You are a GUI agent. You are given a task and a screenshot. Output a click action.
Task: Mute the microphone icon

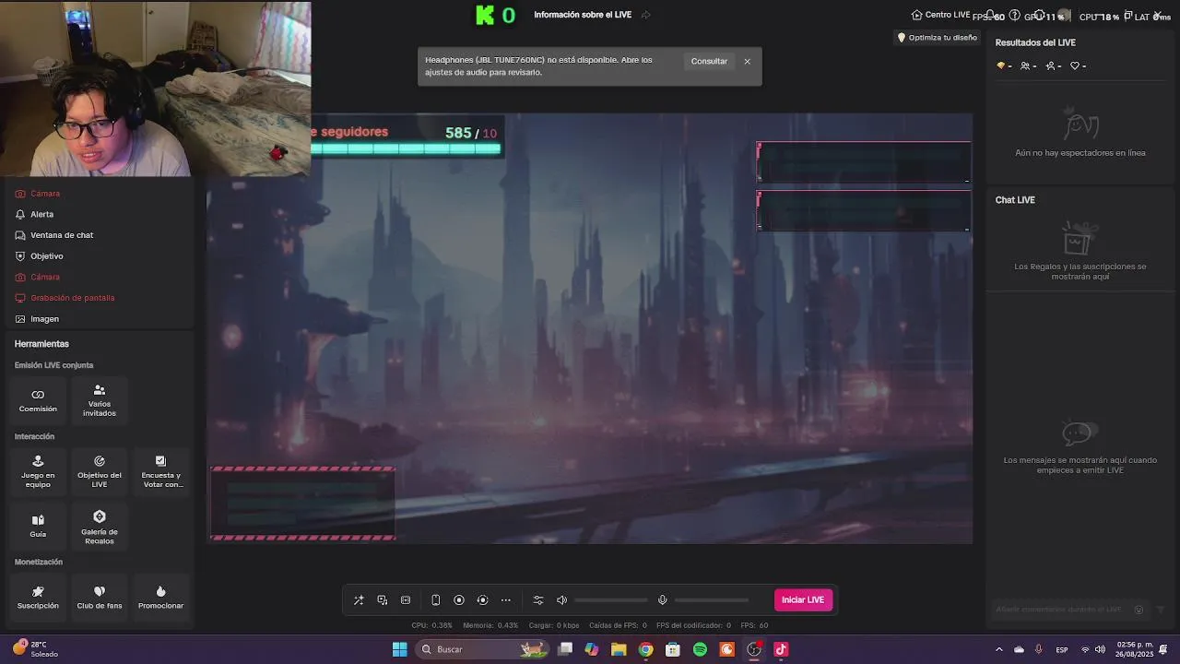(x=662, y=600)
